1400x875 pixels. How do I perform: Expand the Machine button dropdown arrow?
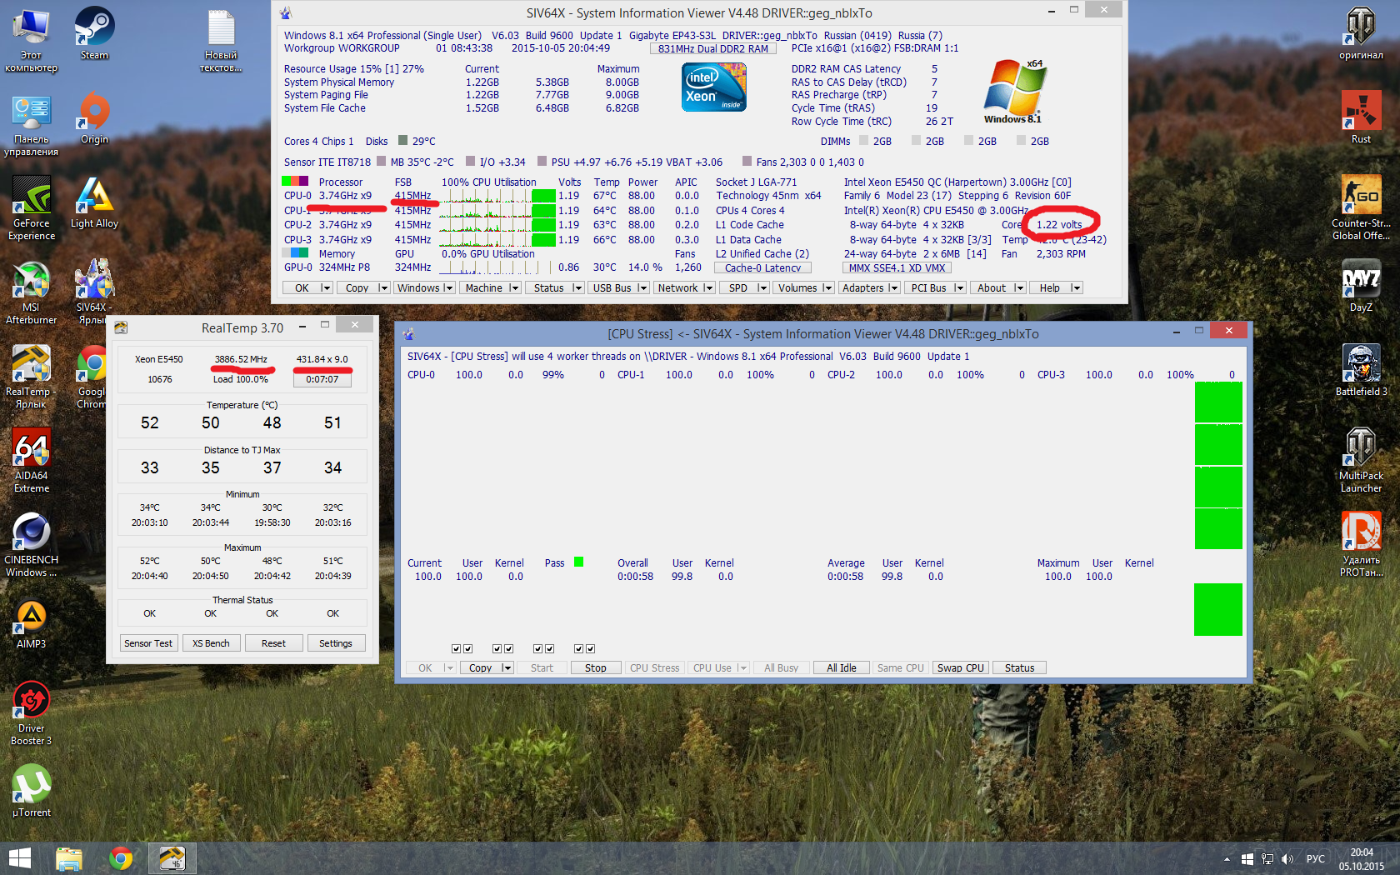514,288
